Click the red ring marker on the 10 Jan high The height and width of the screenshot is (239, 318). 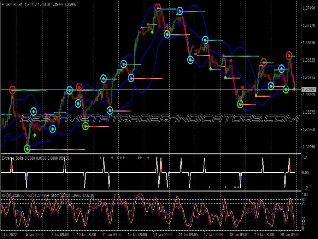pyautogui.click(x=79, y=87)
